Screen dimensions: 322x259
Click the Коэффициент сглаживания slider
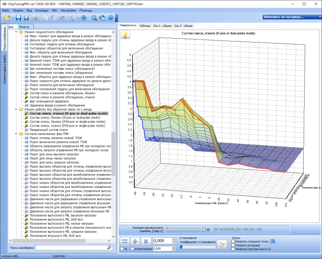pos(198,247)
